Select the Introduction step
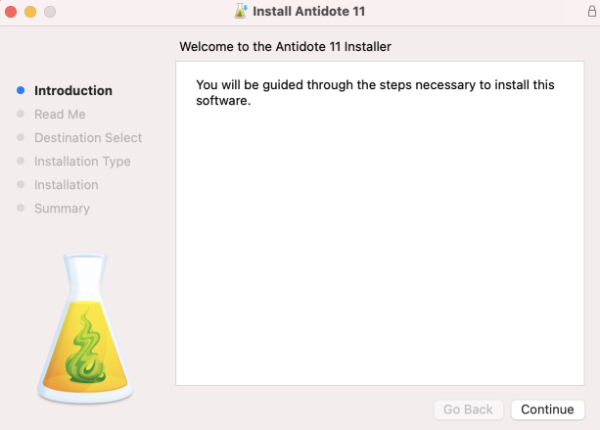 point(73,91)
